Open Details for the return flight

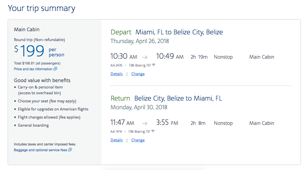[x=117, y=140]
